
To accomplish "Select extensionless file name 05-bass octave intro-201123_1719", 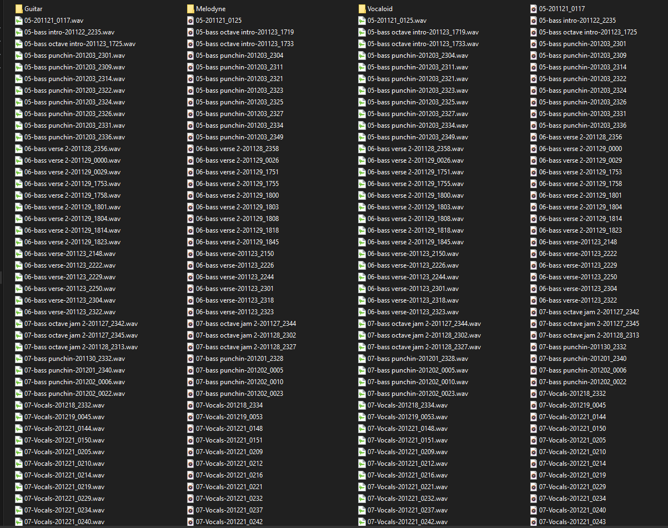I will pos(245,32).
